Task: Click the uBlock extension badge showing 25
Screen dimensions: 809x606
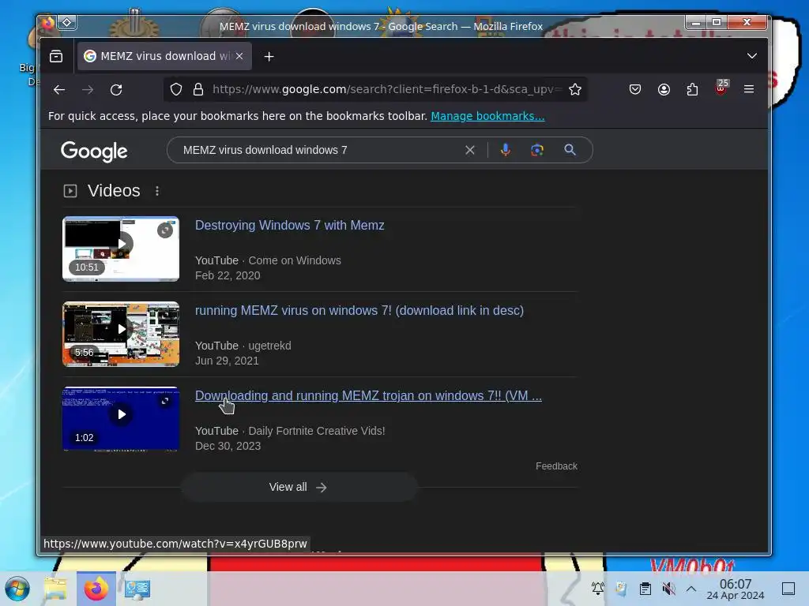Action: coord(722,87)
